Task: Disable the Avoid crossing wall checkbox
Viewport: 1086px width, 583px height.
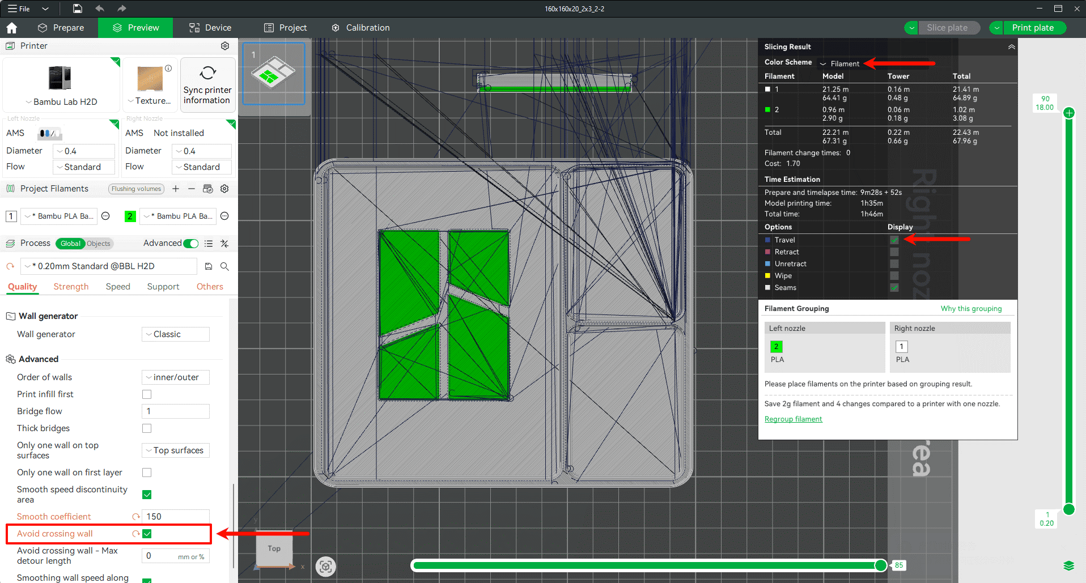Action: [x=147, y=534]
